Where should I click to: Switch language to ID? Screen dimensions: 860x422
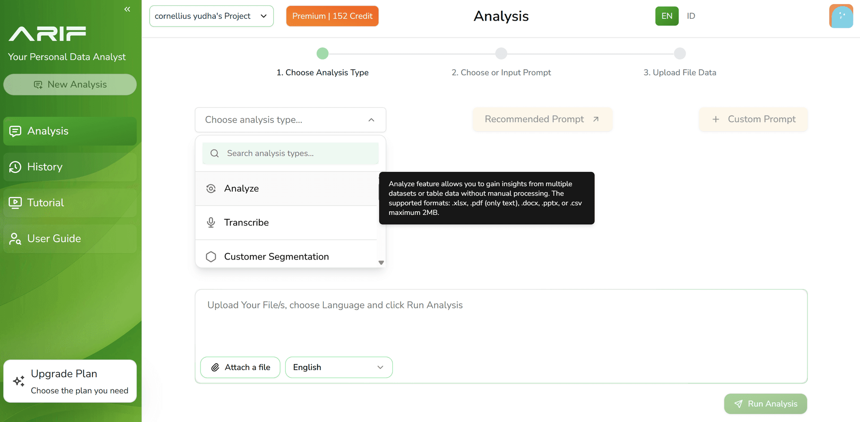[691, 16]
